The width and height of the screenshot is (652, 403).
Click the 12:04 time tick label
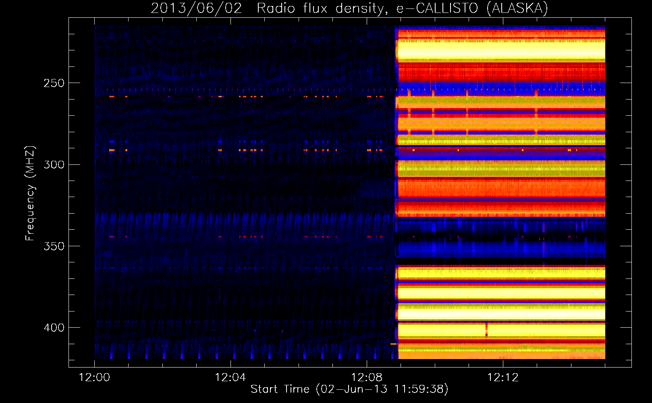[x=230, y=377]
